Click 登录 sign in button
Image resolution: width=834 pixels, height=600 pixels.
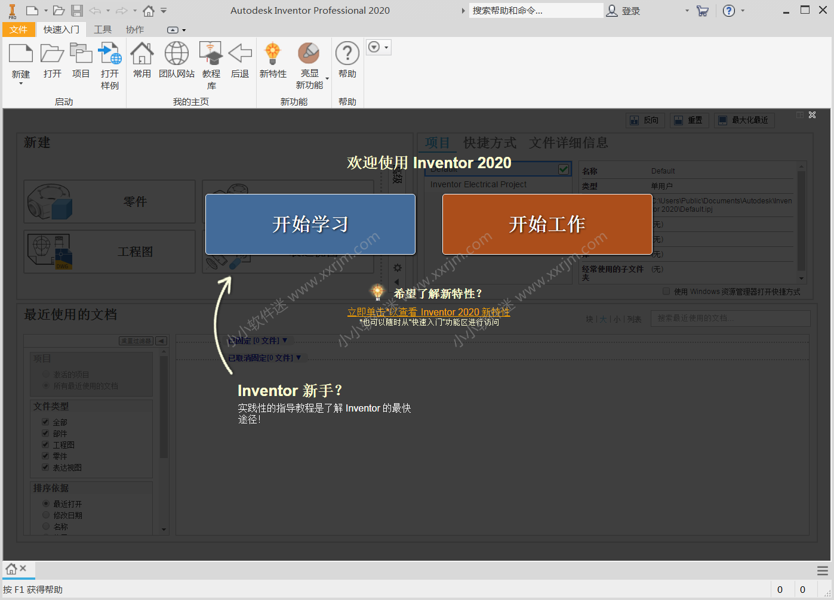tap(623, 11)
